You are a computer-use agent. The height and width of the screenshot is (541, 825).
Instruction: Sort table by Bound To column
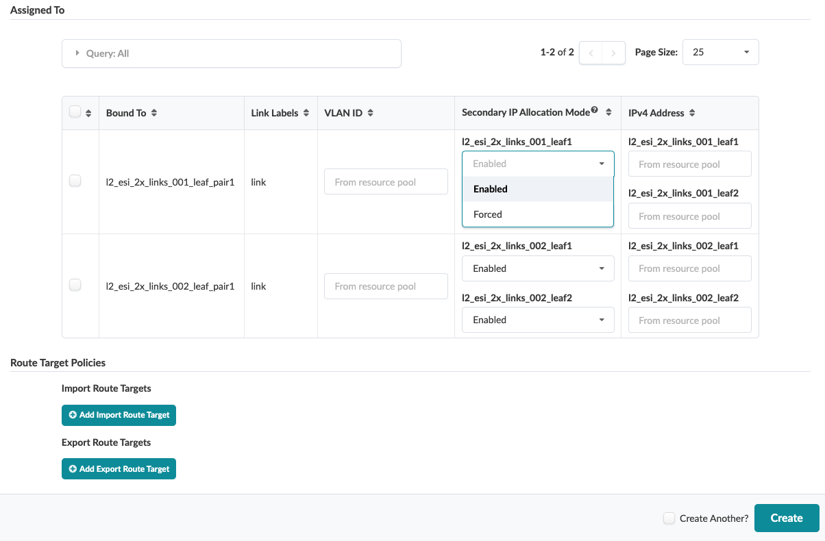(x=154, y=113)
